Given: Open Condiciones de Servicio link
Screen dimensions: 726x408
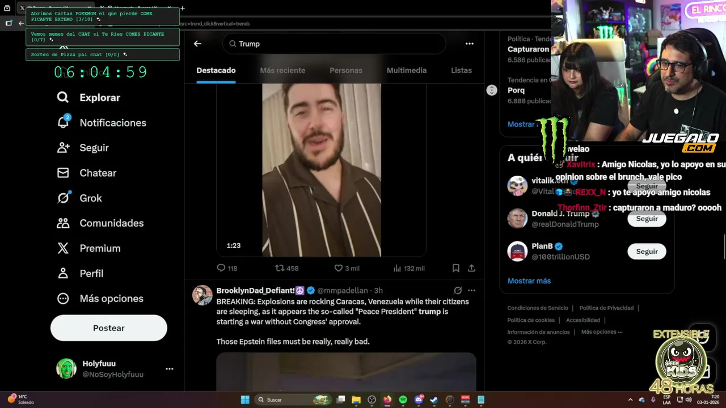Looking at the screenshot, I should (x=538, y=308).
